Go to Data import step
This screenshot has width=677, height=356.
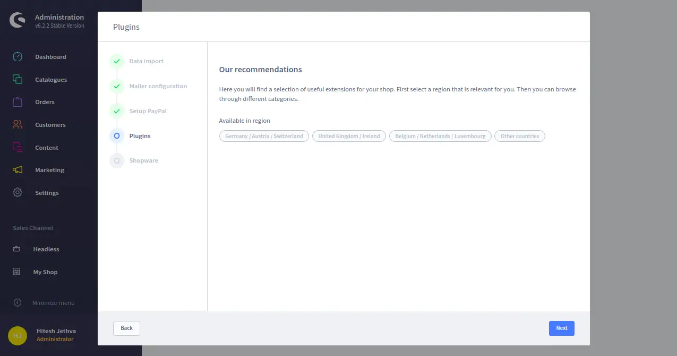click(x=147, y=61)
